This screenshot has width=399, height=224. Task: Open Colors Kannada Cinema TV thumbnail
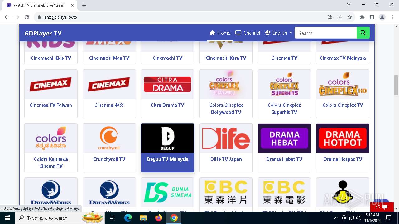pos(51,138)
